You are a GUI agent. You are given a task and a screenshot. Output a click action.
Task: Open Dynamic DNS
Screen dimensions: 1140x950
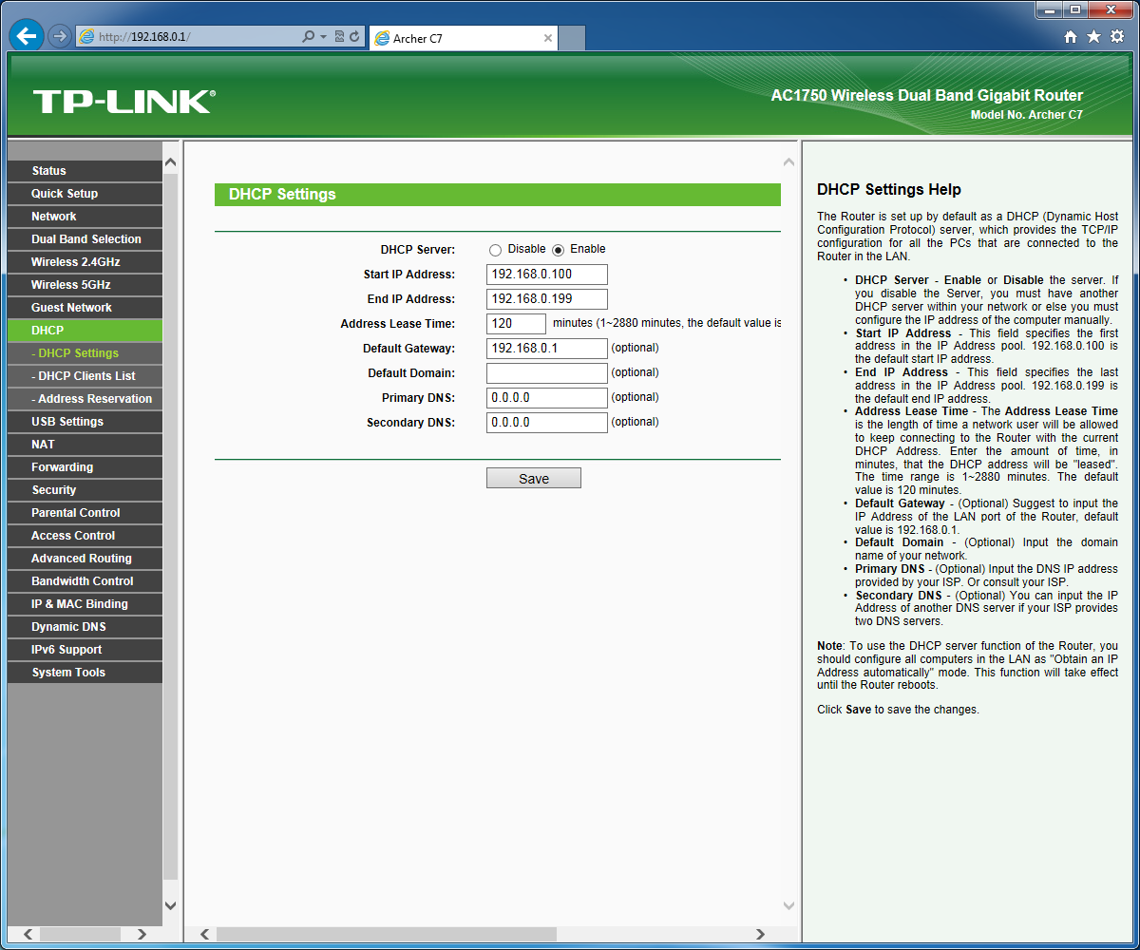pyautogui.click(x=85, y=627)
